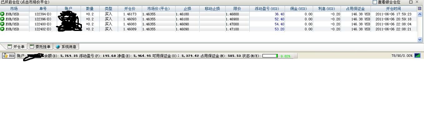Select order number 122396(0) cell

click(x=43, y=19)
